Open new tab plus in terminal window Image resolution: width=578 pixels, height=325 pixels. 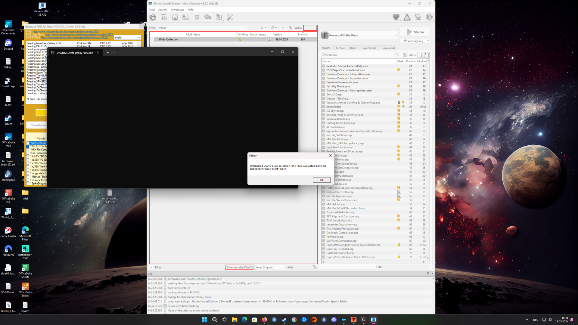[x=108, y=52]
